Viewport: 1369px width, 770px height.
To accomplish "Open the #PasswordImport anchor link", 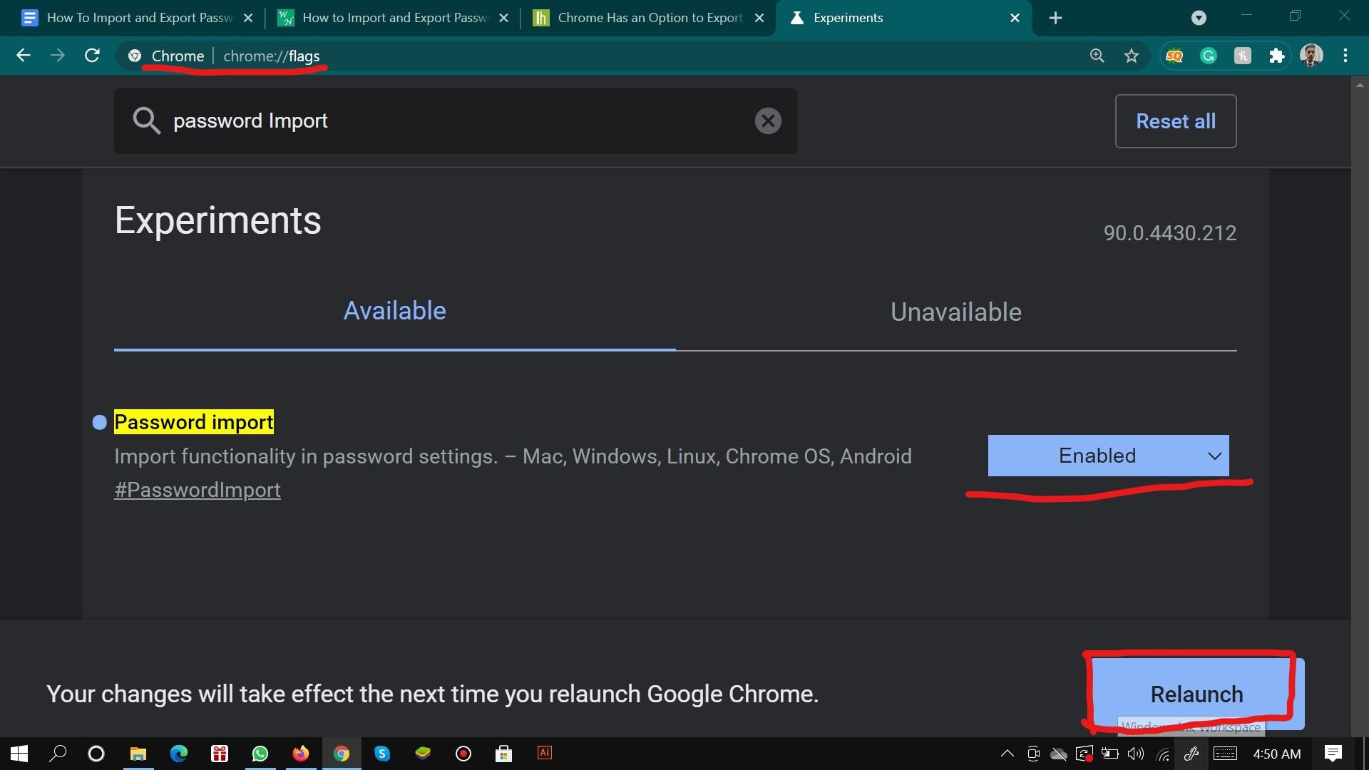I will click(198, 490).
